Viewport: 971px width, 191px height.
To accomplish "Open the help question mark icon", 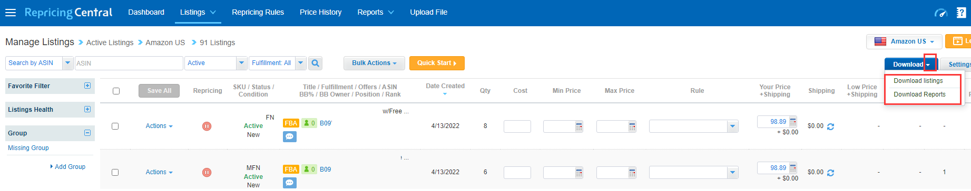I will pos(961,13).
